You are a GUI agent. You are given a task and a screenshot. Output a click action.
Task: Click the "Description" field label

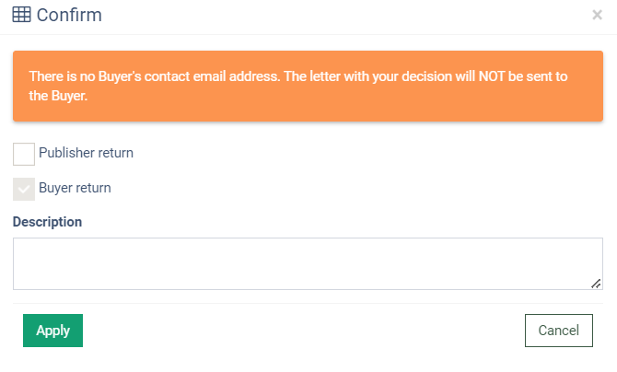pyautogui.click(x=47, y=222)
